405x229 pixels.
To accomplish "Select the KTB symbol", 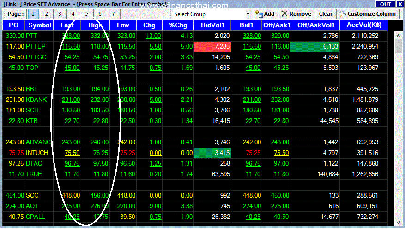I will (32, 121).
